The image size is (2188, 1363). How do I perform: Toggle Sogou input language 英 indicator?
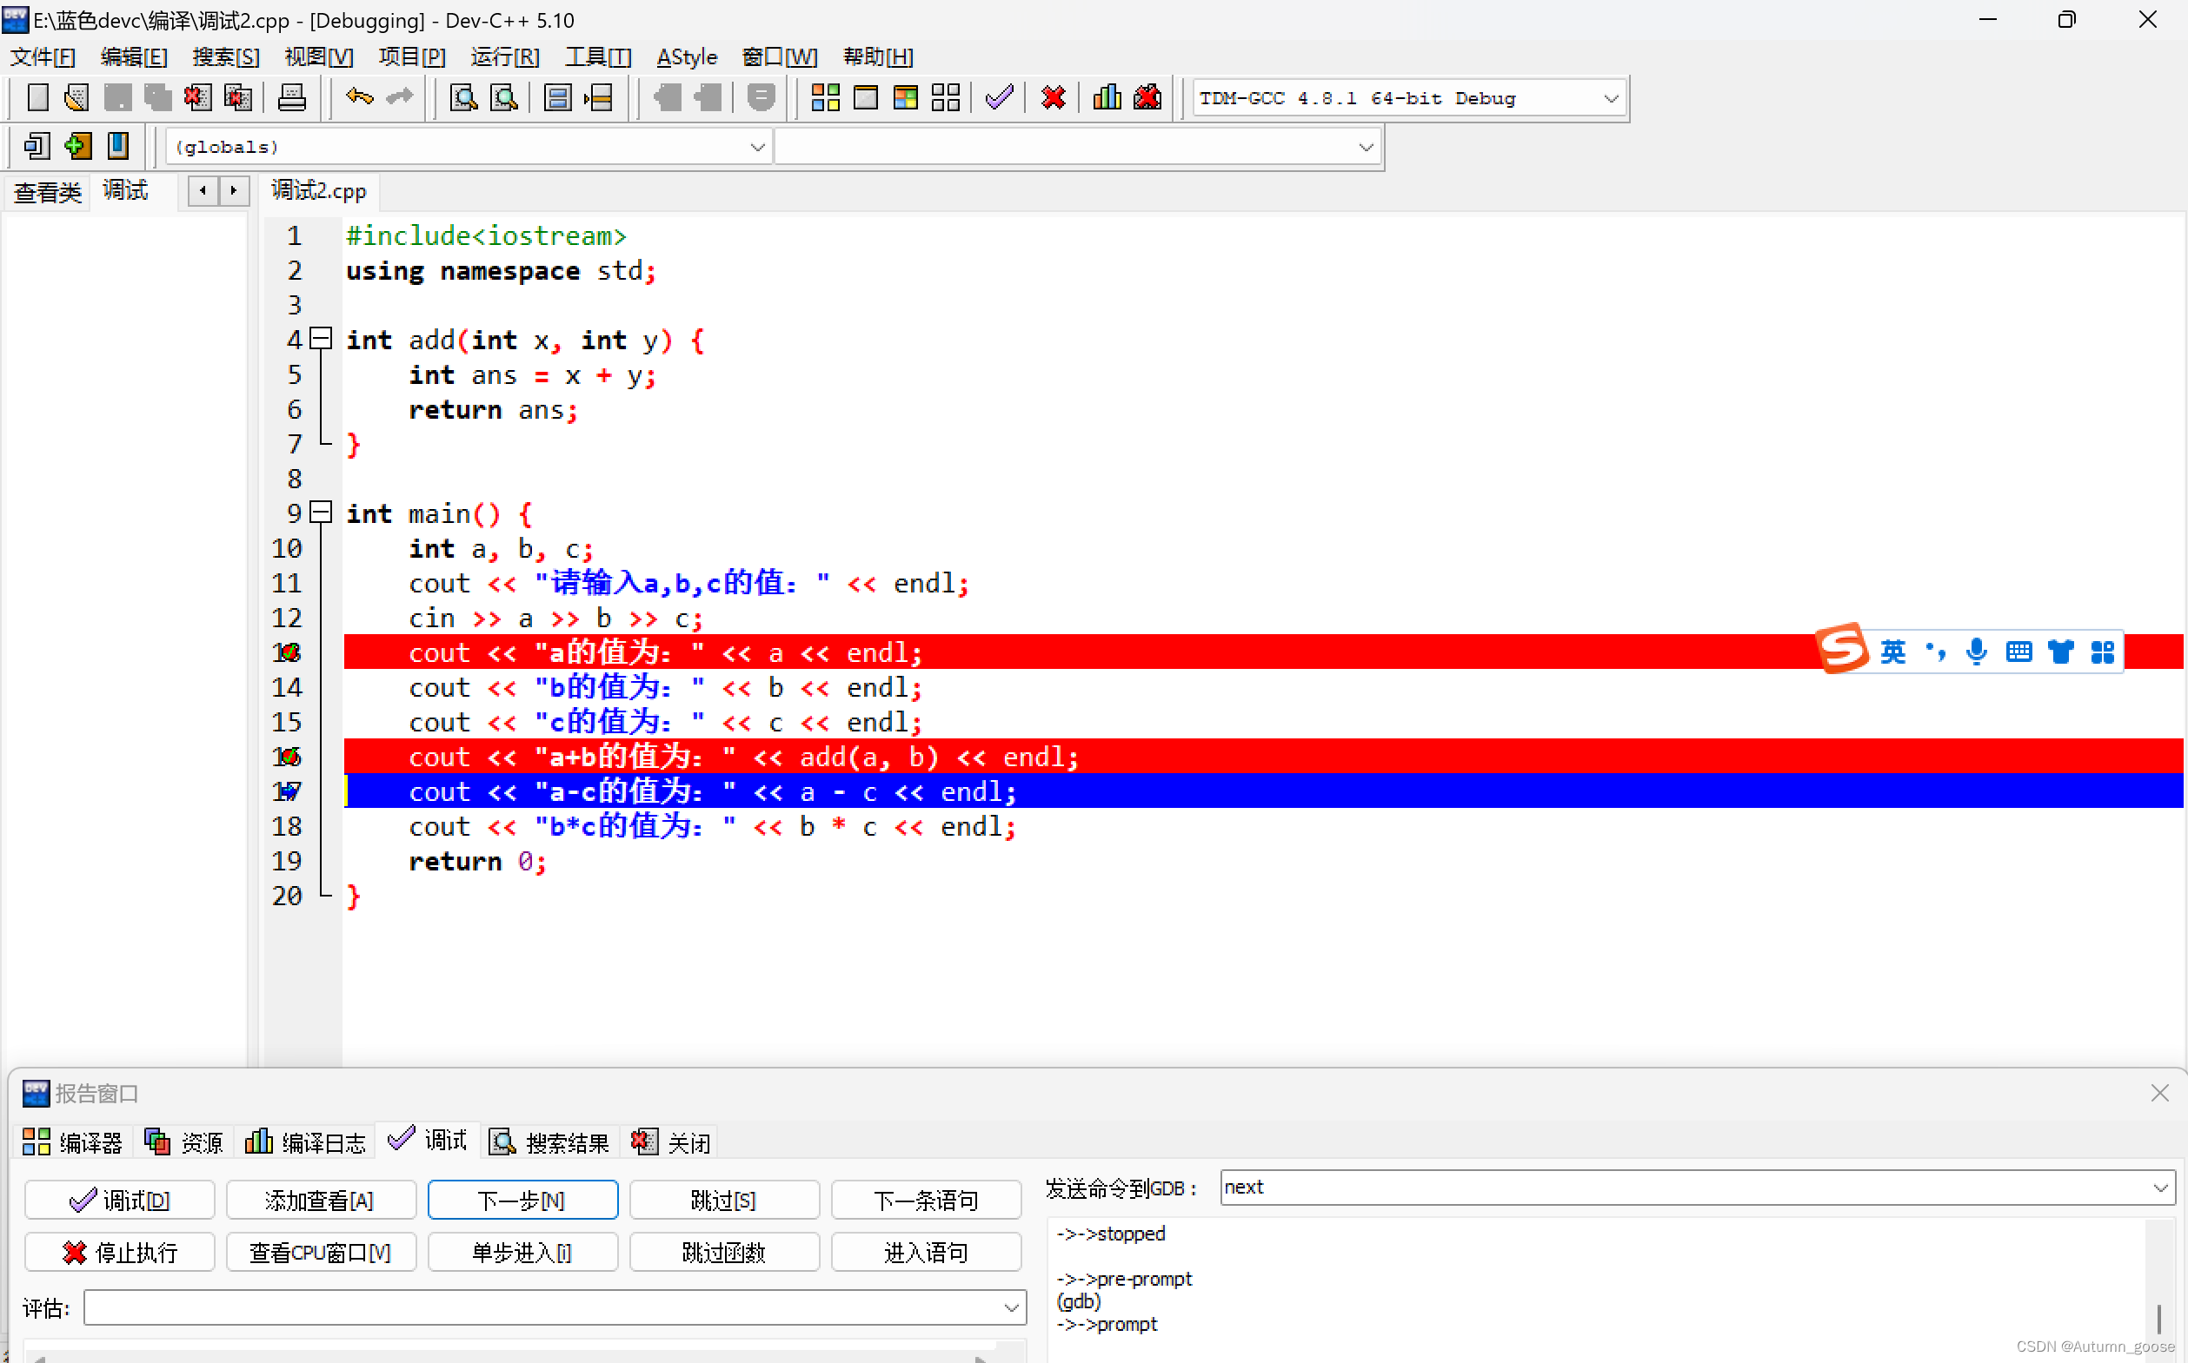click(1892, 651)
